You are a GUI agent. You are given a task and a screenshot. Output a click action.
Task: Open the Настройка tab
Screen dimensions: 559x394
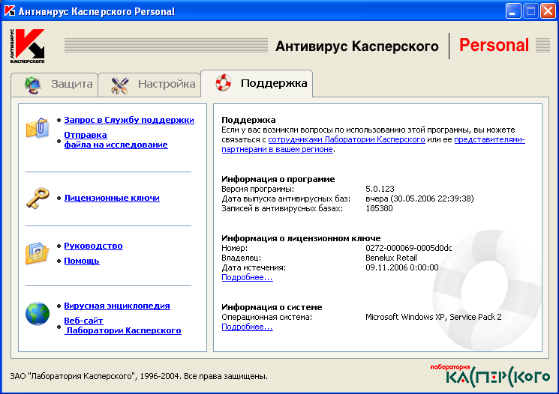click(149, 85)
